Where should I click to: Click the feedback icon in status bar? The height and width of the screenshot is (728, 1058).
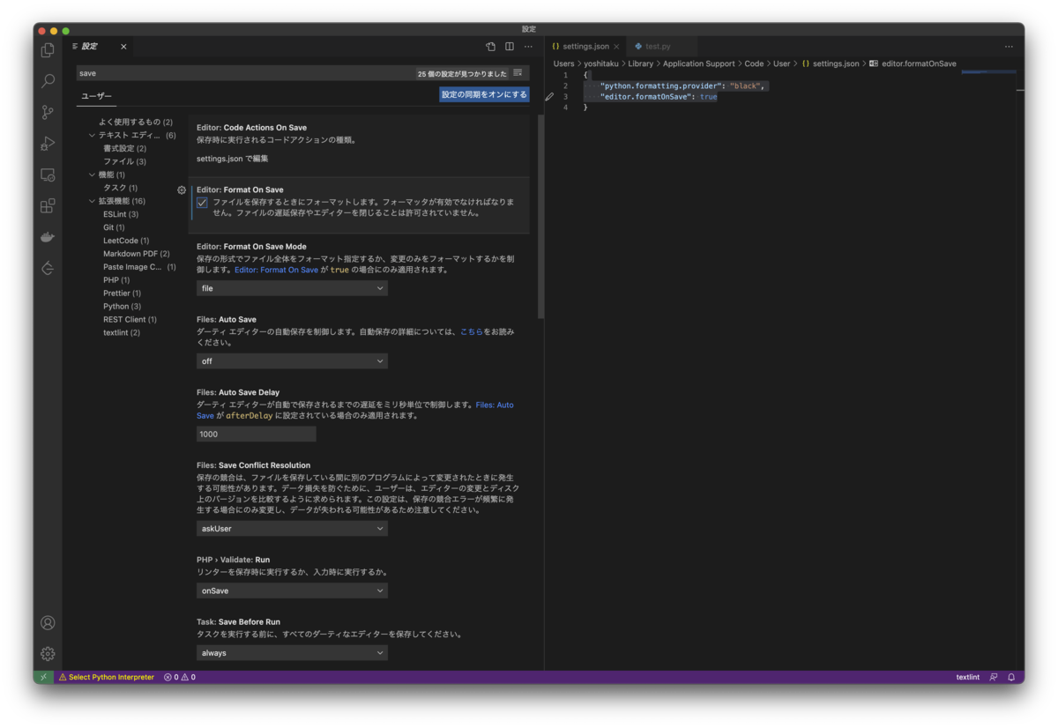pos(994,677)
